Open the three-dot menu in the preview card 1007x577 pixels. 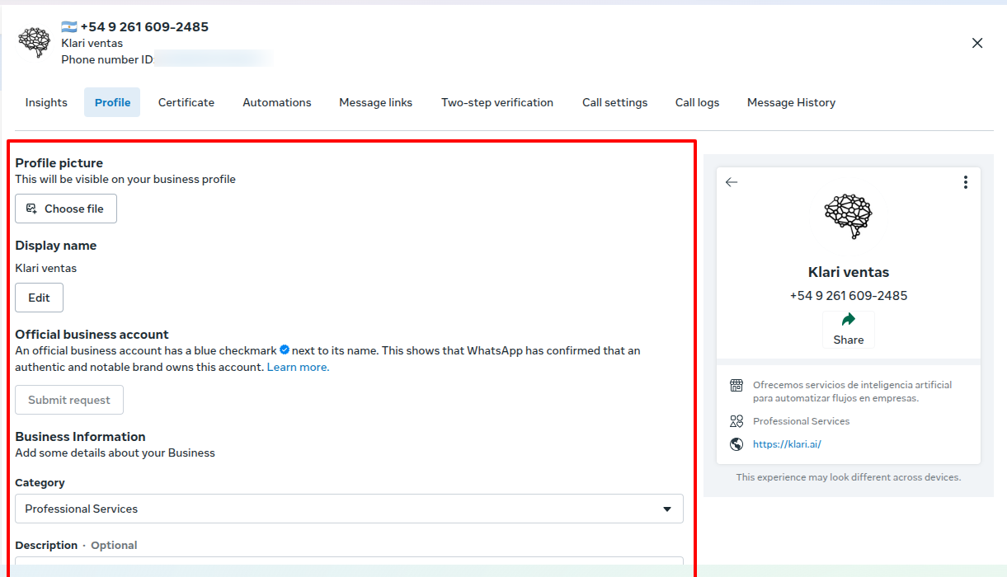pyautogui.click(x=965, y=182)
